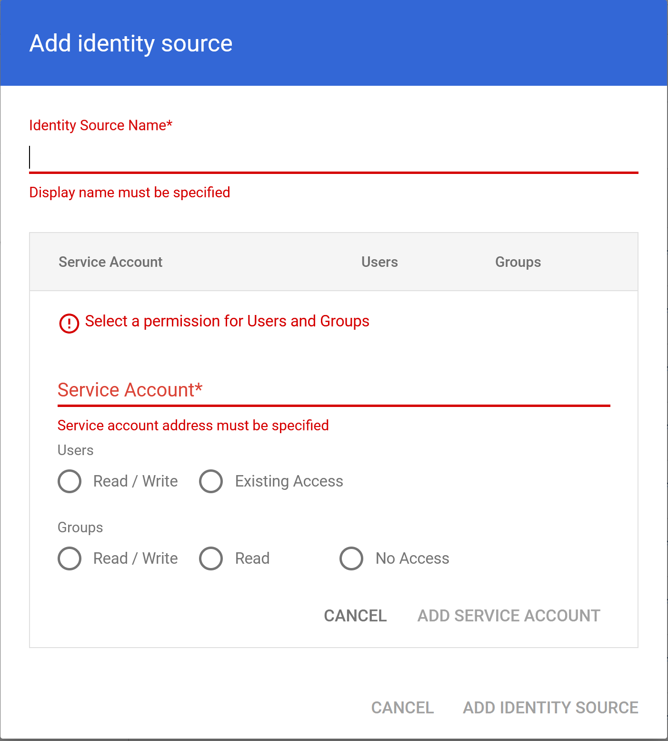
Task: Select Existing Access permission for Users
Action: click(x=211, y=481)
